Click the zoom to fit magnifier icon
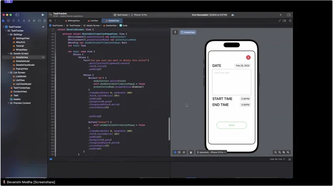The height and width of the screenshot is (186, 333). tap(284, 152)
